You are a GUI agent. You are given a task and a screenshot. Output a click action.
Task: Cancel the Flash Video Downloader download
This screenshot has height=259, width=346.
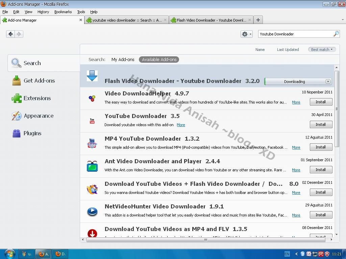click(328, 82)
